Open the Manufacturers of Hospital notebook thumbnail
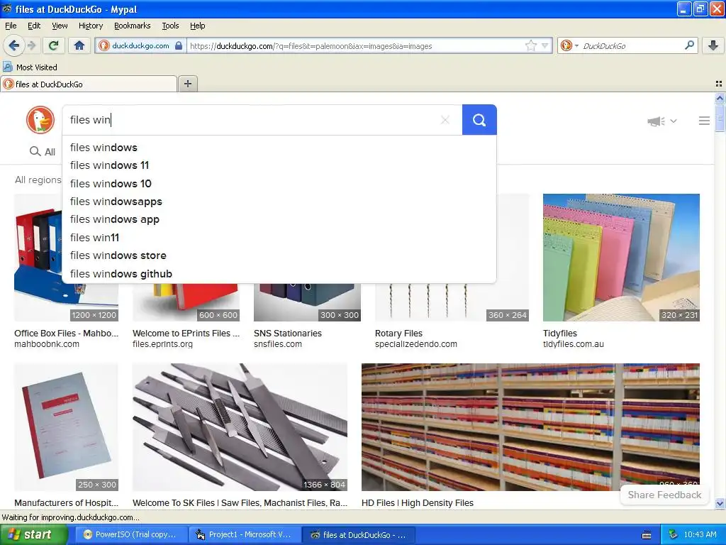This screenshot has width=726, height=545. click(x=66, y=426)
